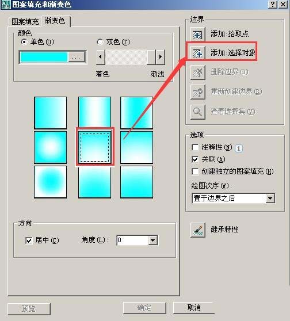Click the Cancel (取消) button

[194, 308]
